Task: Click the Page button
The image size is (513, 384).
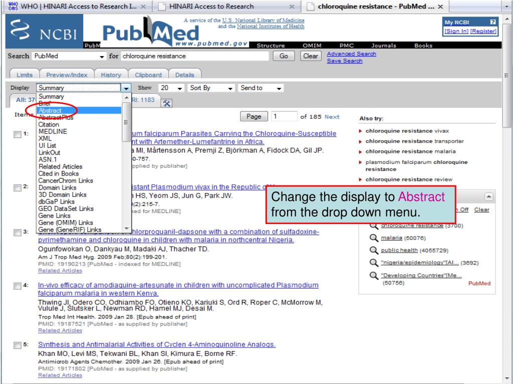Action: click(254, 116)
